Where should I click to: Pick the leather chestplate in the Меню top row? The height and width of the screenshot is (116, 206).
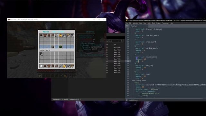pyautogui.click(x=45, y=35)
